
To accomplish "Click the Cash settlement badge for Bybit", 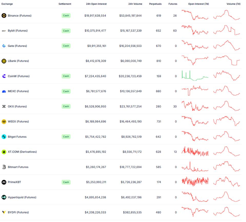I will click(x=66, y=31).
